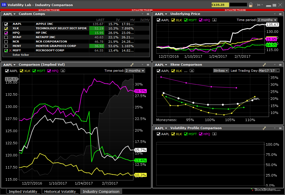Open Time period dropdown in Underlying Price panel
The image size is (285, 195).
point(267,20)
